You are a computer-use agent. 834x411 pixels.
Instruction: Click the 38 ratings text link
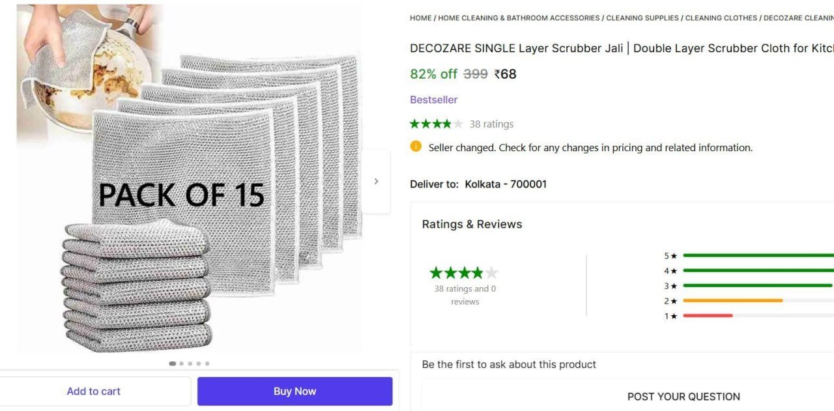click(x=491, y=124)
